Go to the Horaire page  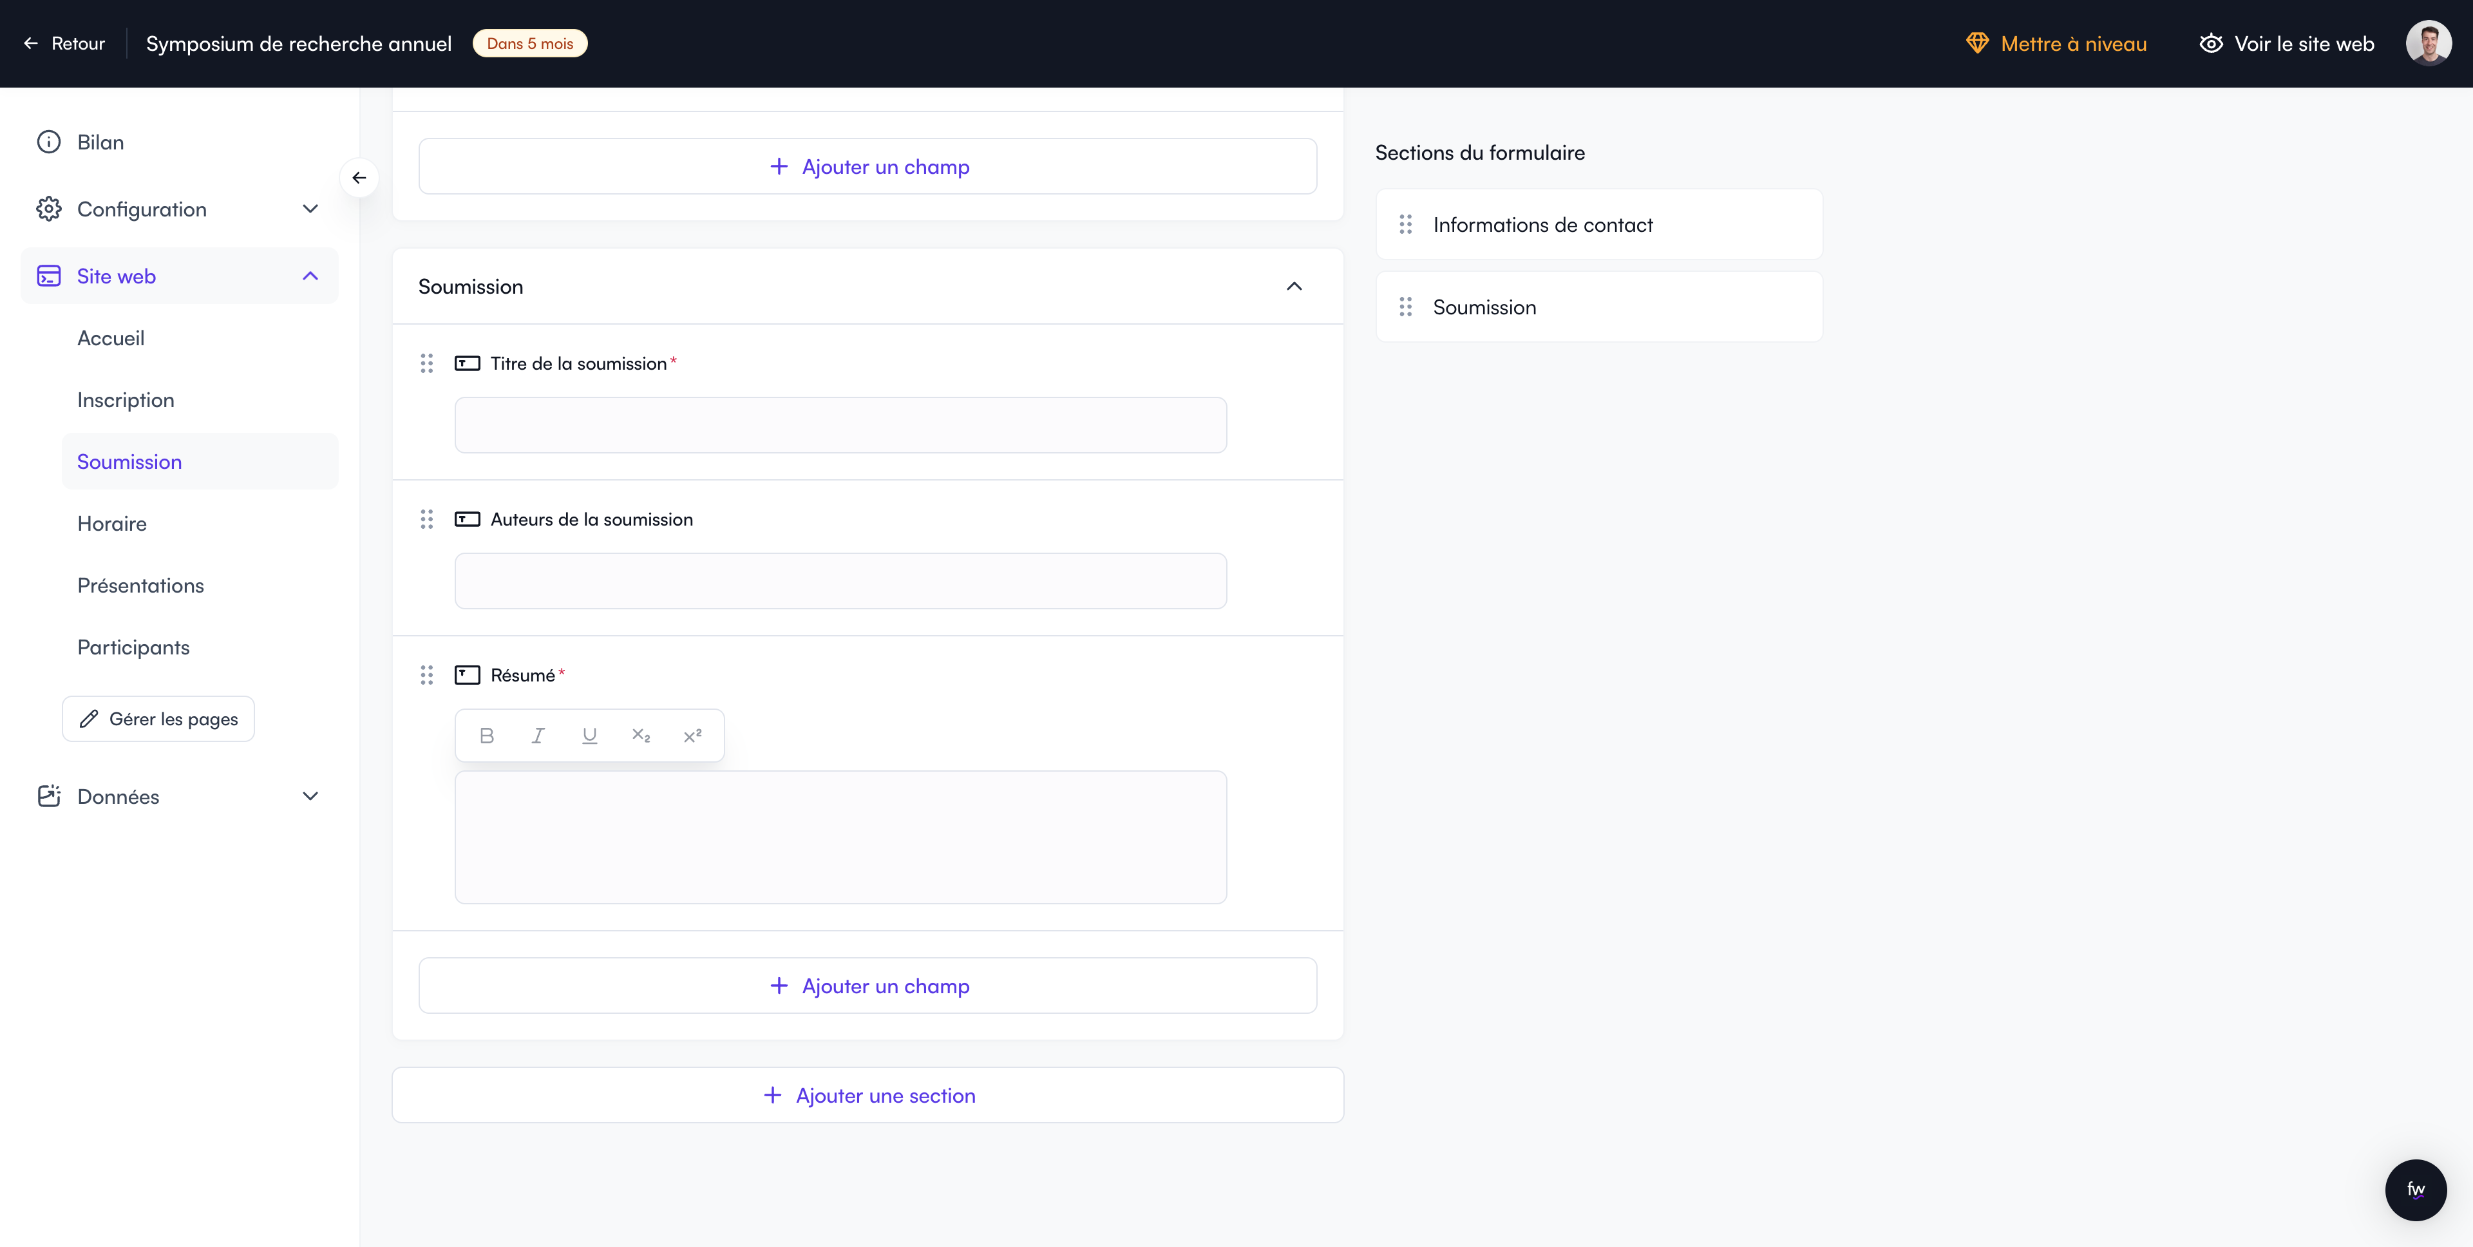pyautogui.click(x=112, y=524)
